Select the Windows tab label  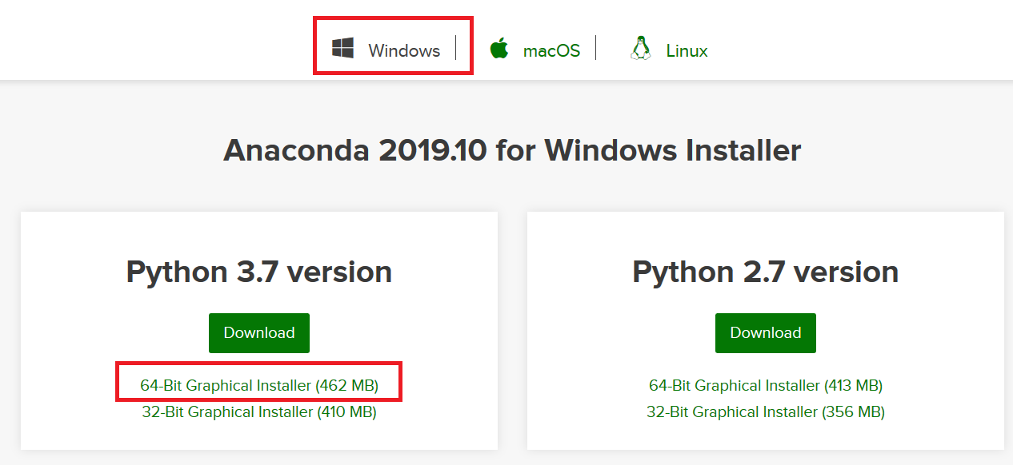pyautogui.click(x=404, y=50)
